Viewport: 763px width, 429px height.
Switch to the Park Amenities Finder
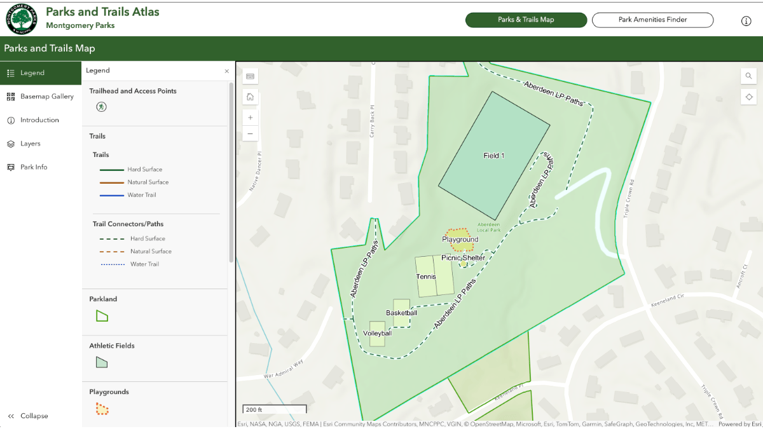point(652,20)
